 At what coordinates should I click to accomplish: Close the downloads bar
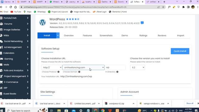(198, 103)
